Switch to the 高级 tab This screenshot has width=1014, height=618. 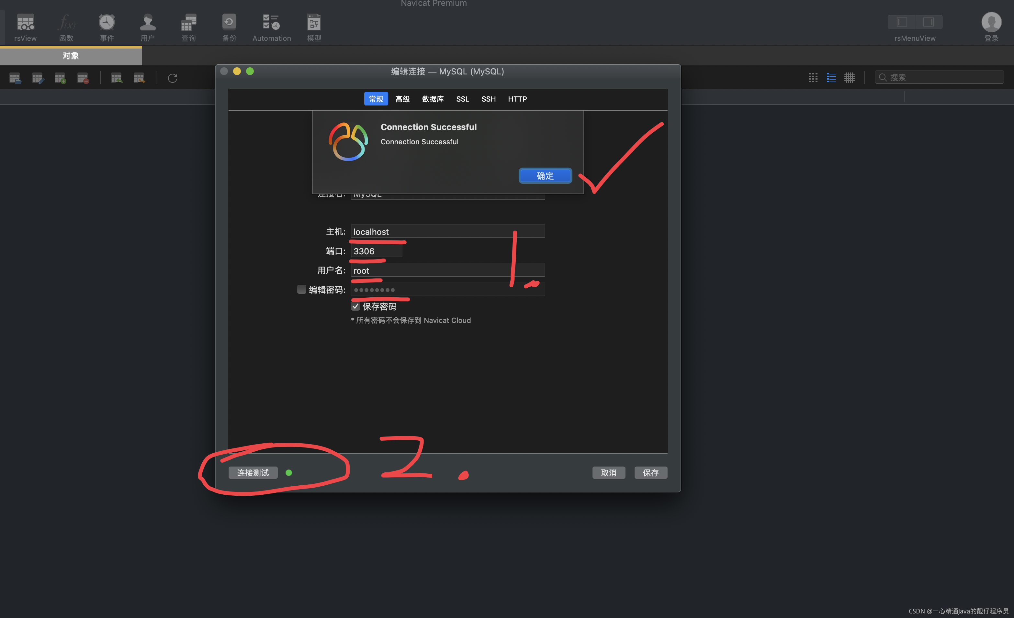402,99
